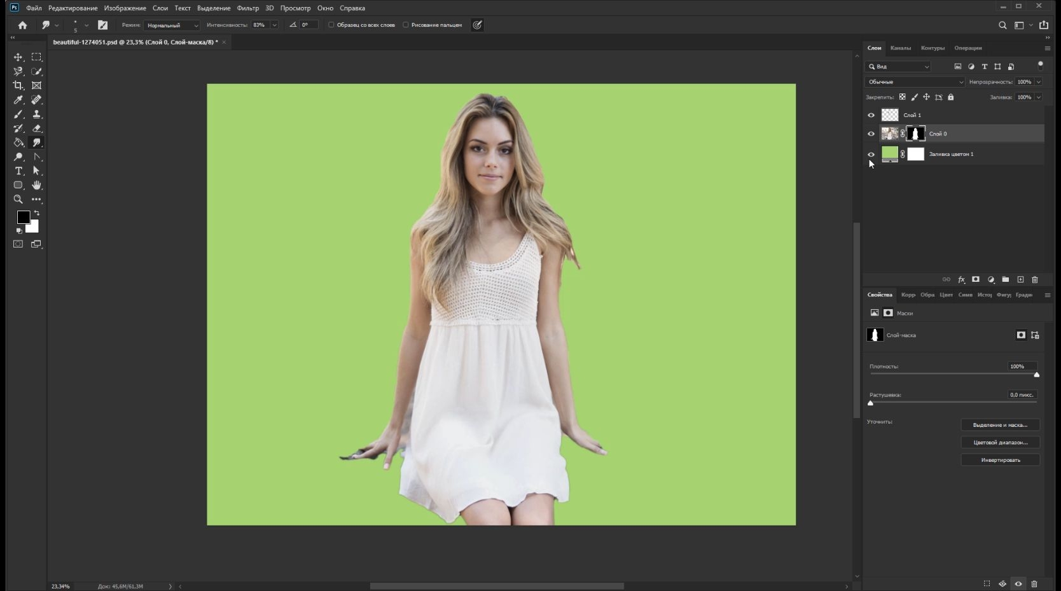Click the Растушевка slider handle
The width and height of the screenshot is (1061, 591).
[x=871, y=403]
